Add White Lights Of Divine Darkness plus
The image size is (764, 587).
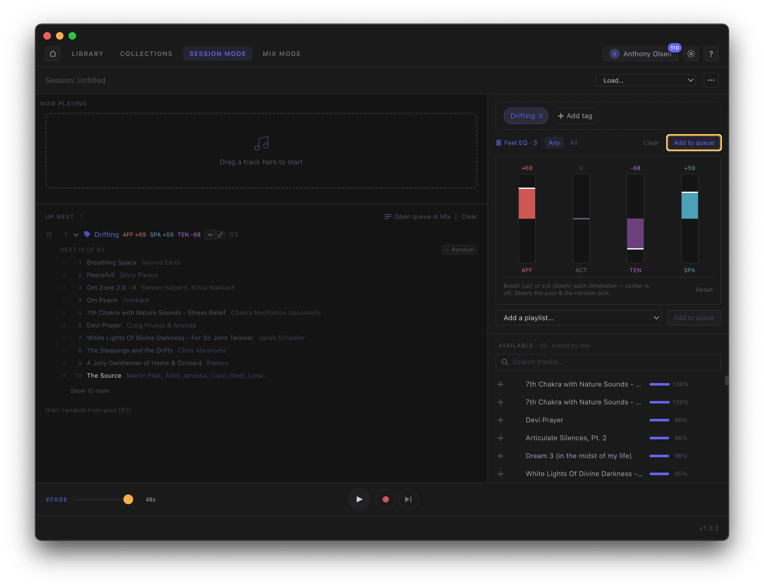(x=500, y=474)
